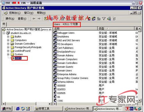Select the Computers container in the tree
The height and width of the screenshot is (112, 144).
21,40
